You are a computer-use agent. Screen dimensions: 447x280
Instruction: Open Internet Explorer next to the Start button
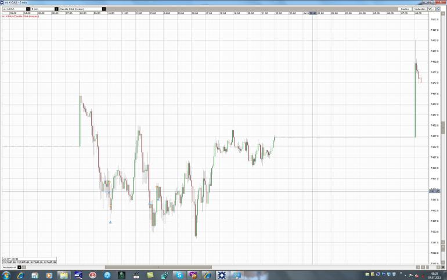[20, 275]
